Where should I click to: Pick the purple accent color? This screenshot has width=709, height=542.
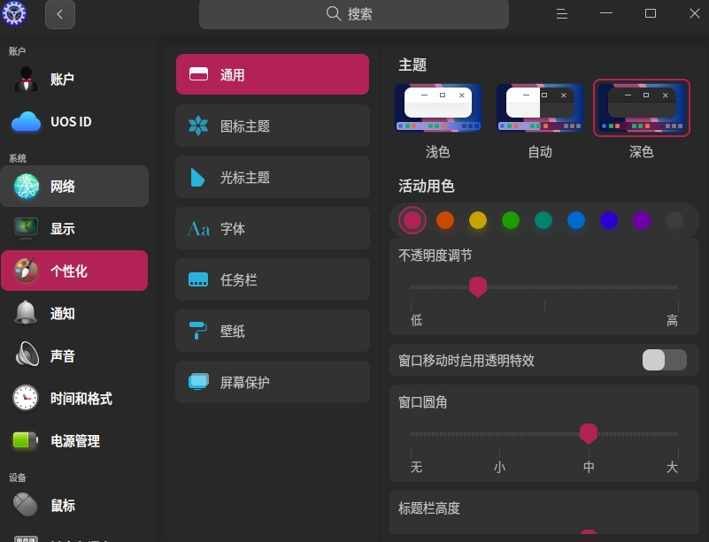(642, 220)
